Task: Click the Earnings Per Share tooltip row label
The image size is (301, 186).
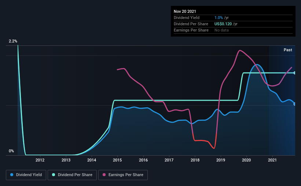Action: (x=191, y=30)
